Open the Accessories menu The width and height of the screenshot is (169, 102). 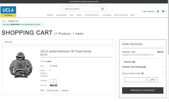pyautogui.click(x=61, y=15)
